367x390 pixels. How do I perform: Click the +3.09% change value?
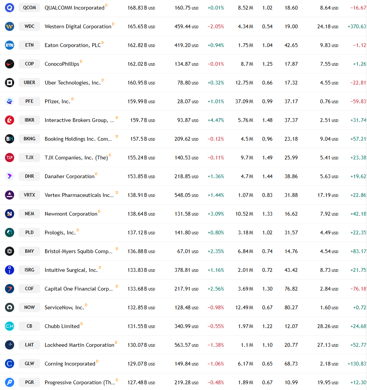tap(216, 214)
